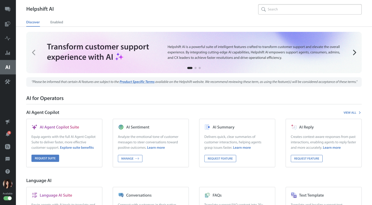
Task: Click Manage button for AI Sentiment
Action: pos(130,159)
